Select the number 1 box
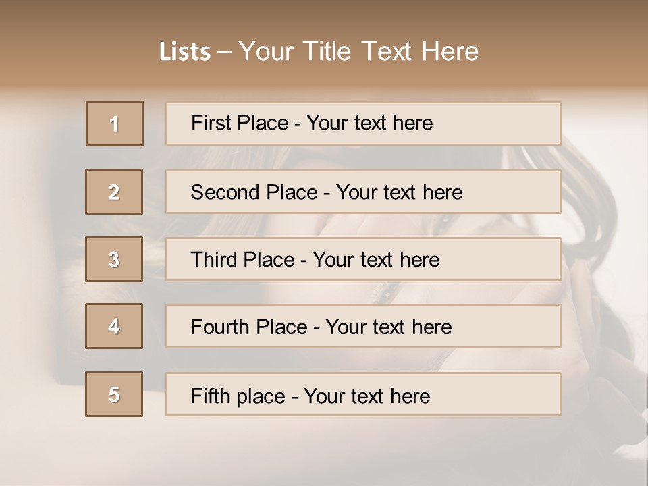 point(115,124)
